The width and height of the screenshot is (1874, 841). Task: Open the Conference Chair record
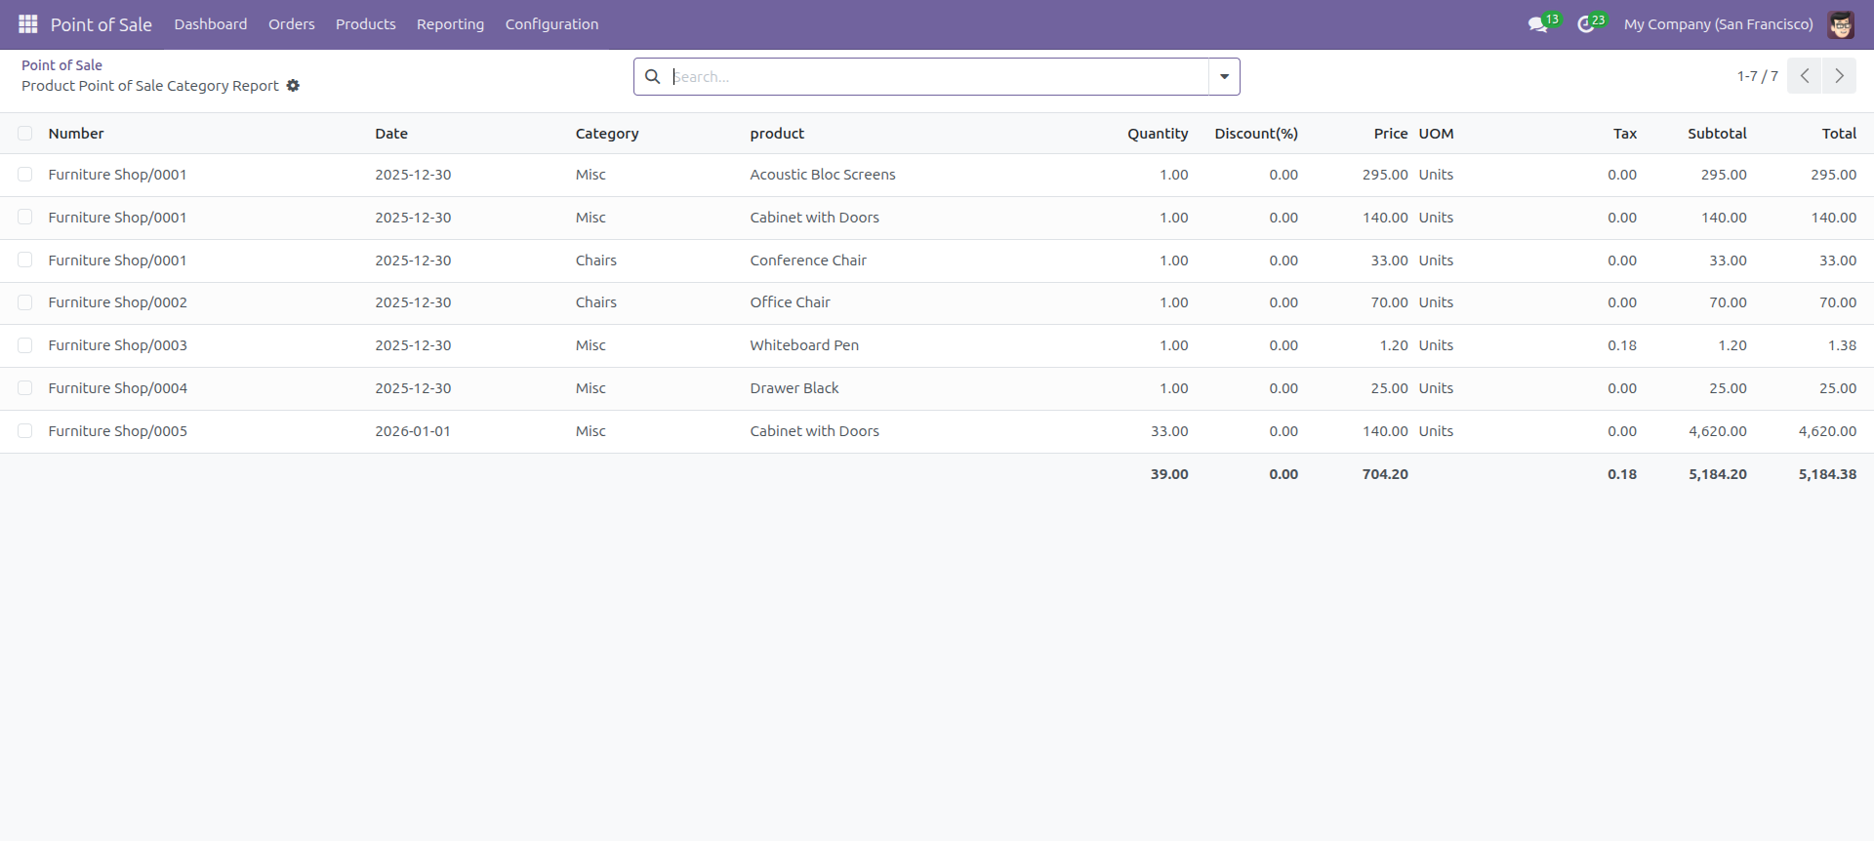[808, 260]
